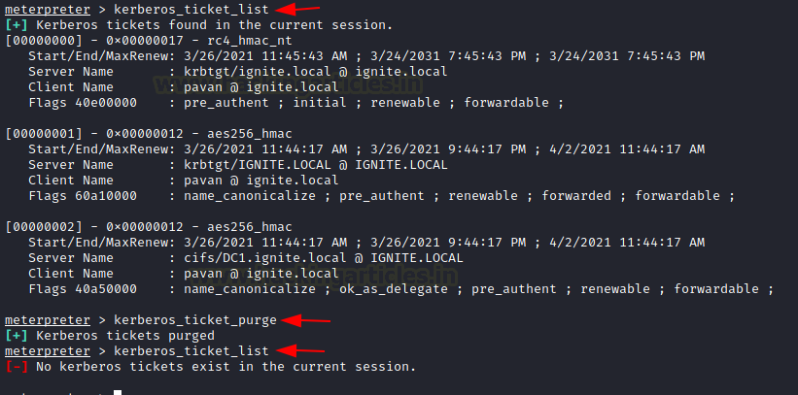Click the "Kerberos tickets purged" message

114,335
